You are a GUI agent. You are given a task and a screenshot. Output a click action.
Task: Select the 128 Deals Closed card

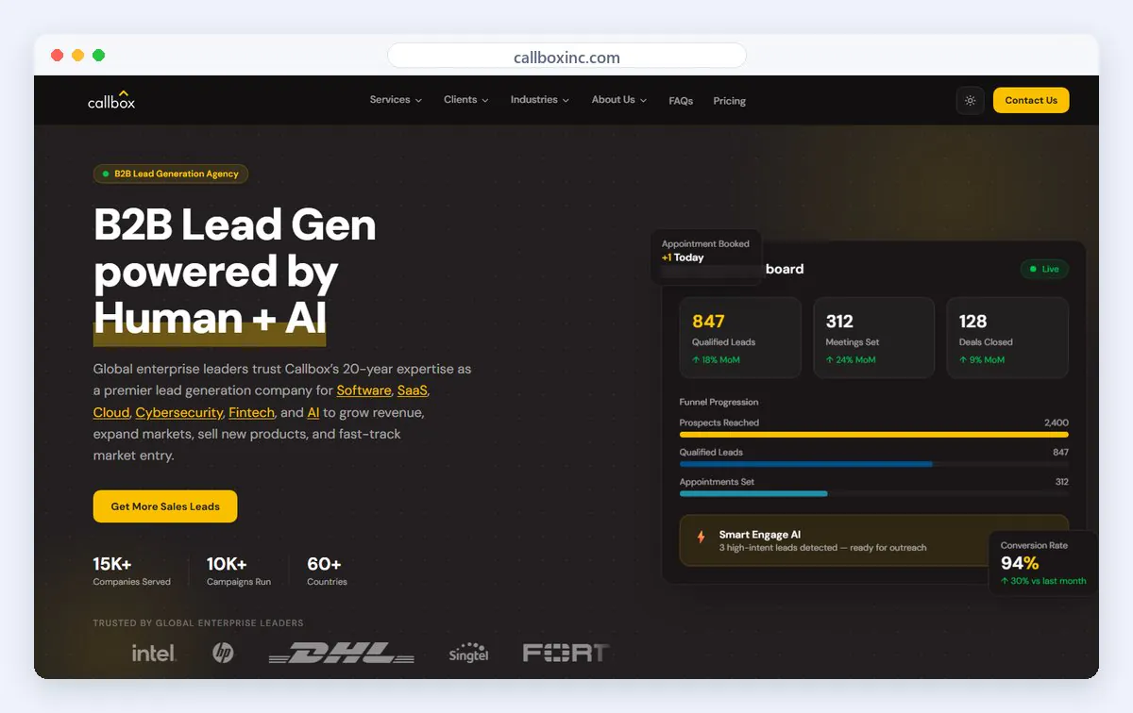(x=1007, y=338)
